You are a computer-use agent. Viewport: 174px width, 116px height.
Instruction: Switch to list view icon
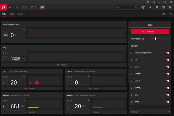tap(164, 14)
